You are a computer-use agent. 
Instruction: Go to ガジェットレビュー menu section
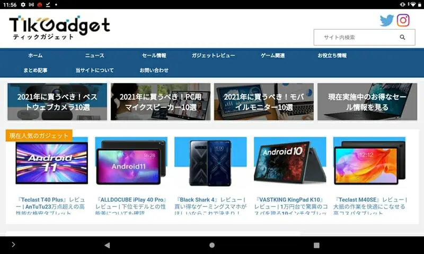pos(213,56)
